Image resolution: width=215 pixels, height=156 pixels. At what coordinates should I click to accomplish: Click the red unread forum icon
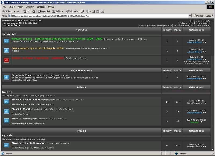click(6, 60)
